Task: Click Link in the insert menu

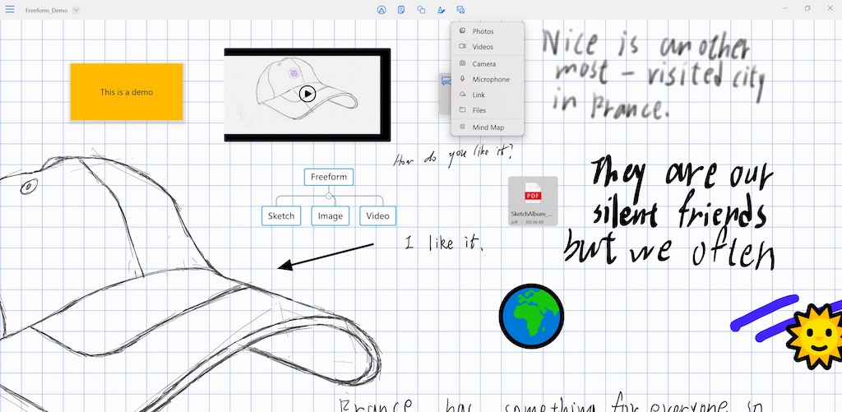Action: point(479,95)
